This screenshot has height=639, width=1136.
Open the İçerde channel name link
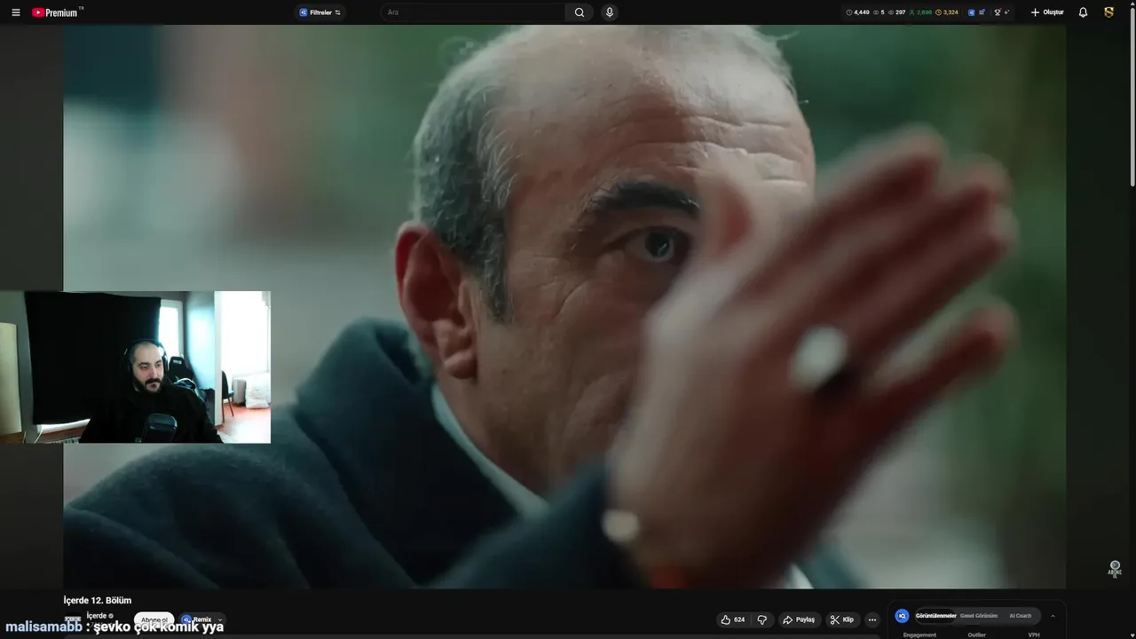click(x=97, y=615)
